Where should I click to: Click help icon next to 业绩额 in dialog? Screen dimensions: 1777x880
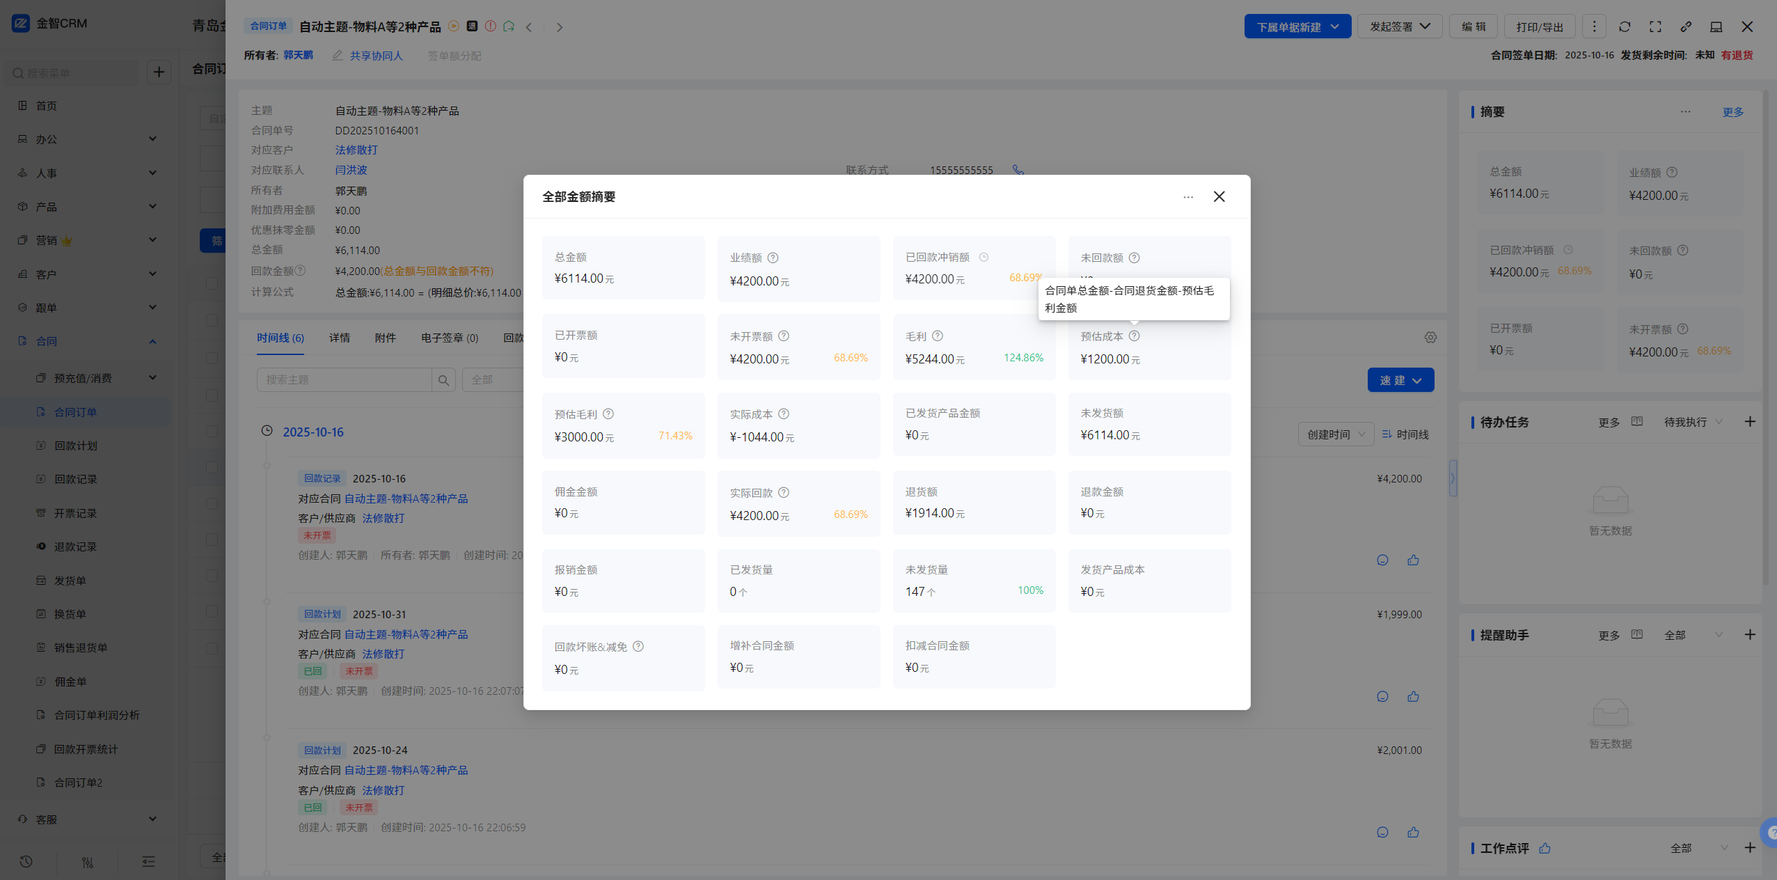773,258
